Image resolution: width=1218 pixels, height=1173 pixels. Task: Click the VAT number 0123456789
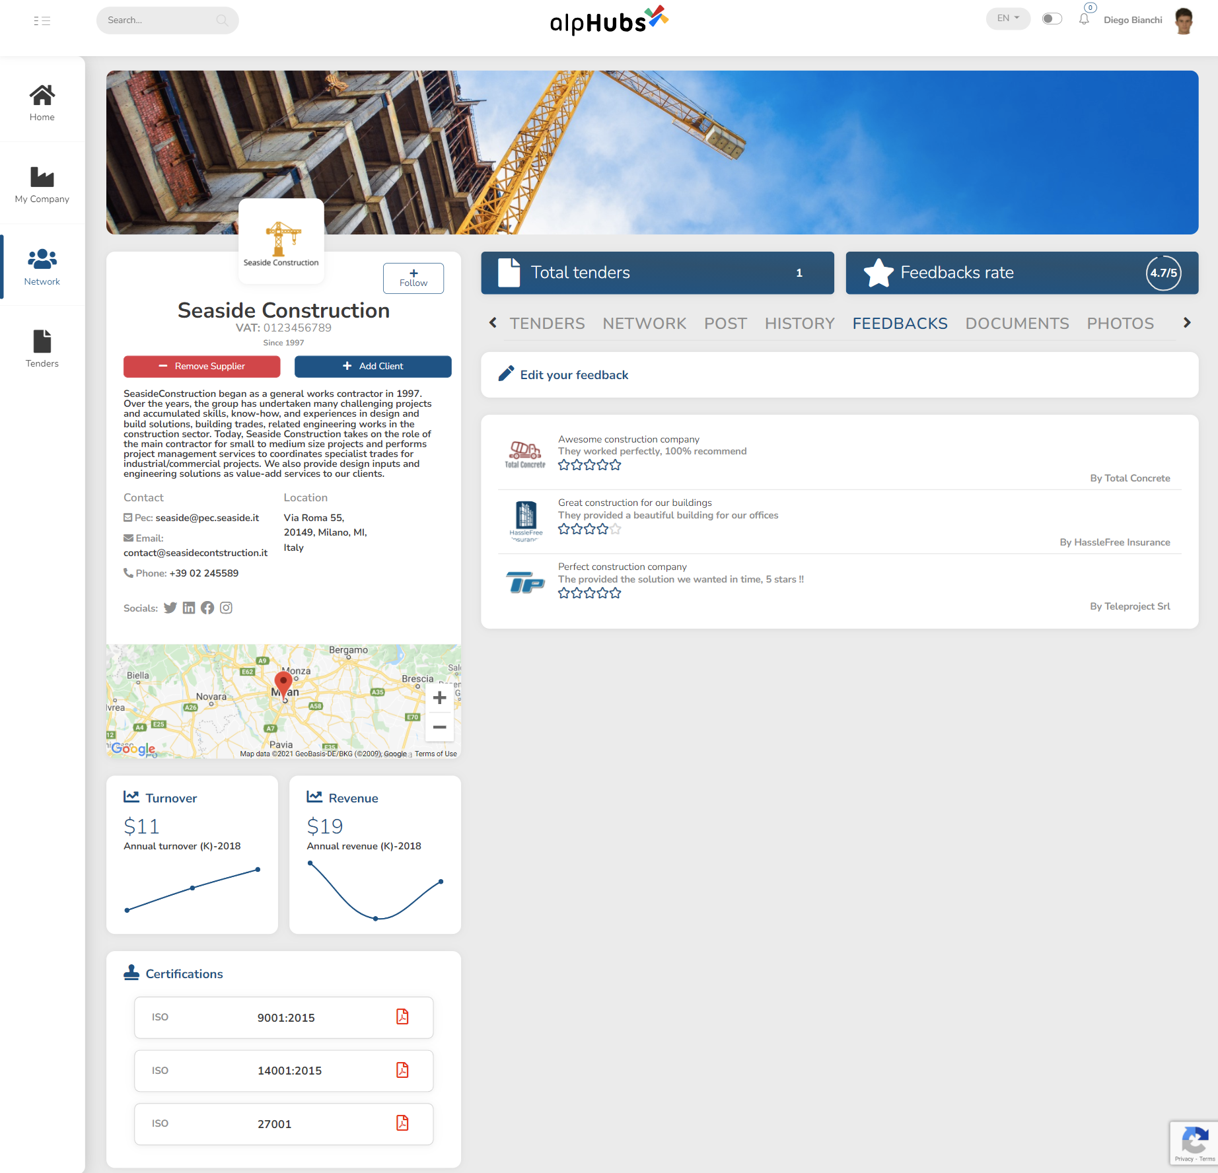coord(297,328)
